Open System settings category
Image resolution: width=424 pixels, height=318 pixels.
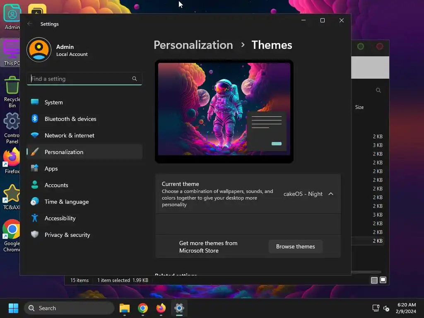[x=84, y=102]
